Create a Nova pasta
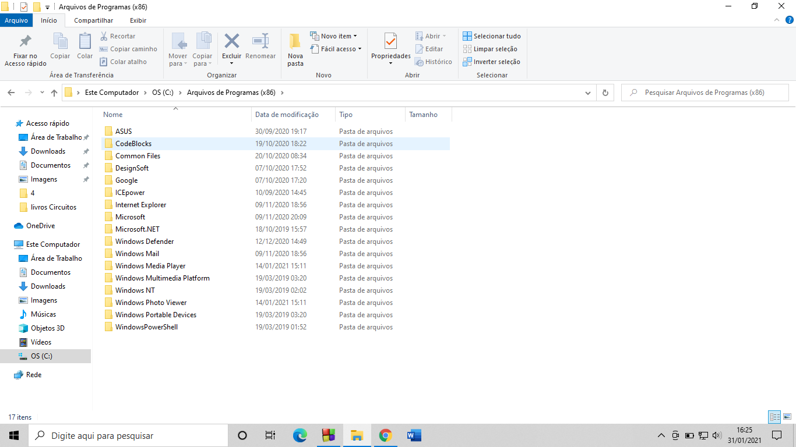Screen dimensions: 796x447 point(295,49)
